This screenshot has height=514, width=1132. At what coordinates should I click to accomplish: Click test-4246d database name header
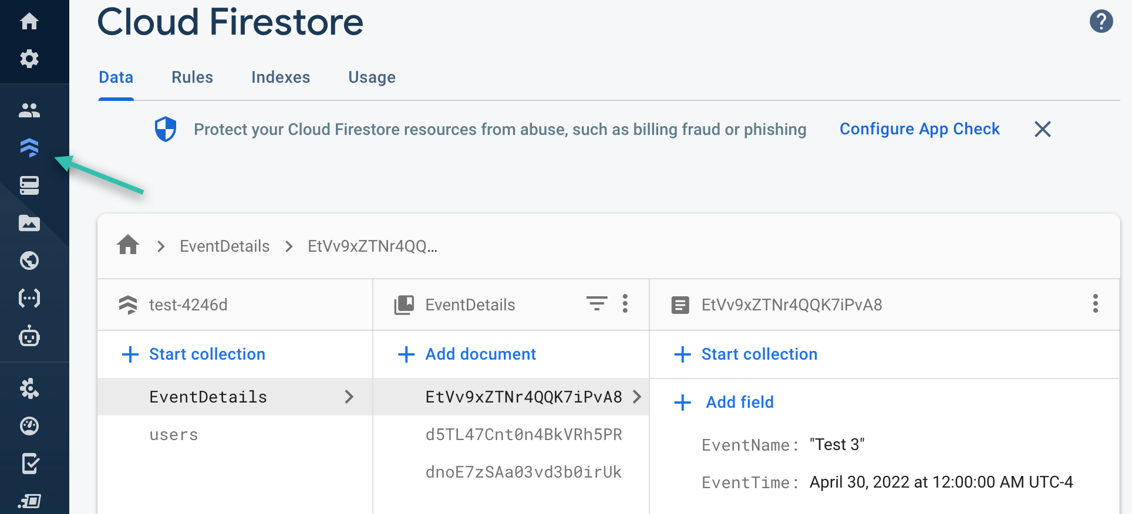188,305
